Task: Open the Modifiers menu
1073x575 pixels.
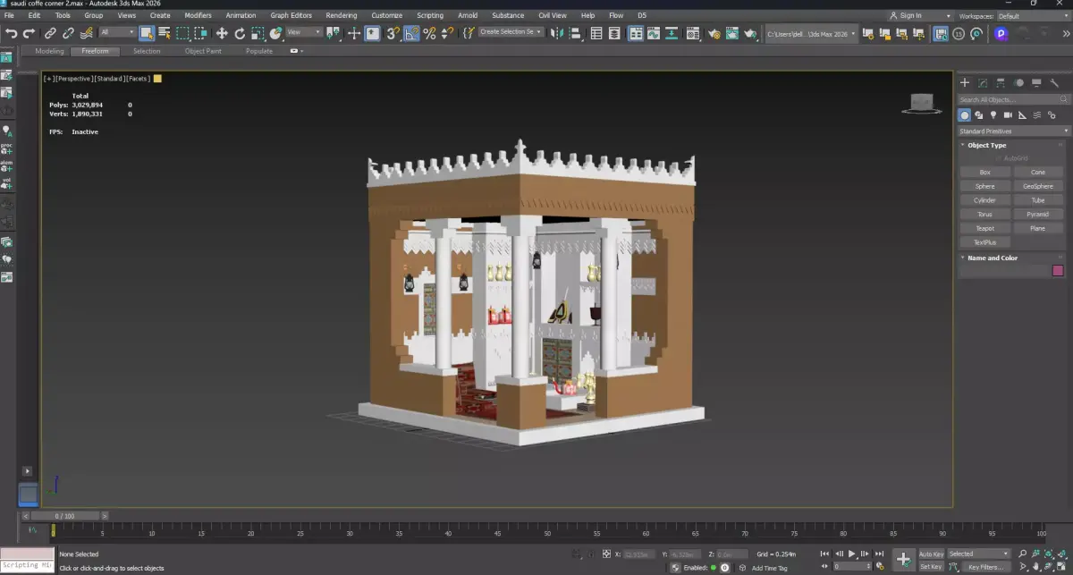Action: click(x=198, y=15)
